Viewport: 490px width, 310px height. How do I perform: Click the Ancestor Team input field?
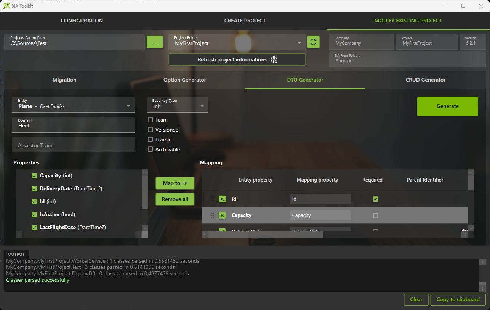(73, 145)
